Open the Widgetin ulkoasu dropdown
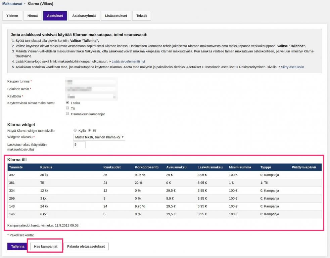This screenshot has width=330, height=258. tap(99, 137)
